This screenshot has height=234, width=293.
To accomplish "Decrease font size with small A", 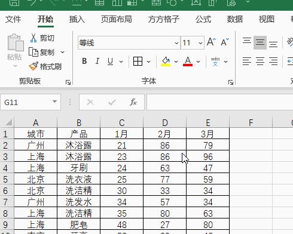I will pyautogui.click(x=225, y=42).
